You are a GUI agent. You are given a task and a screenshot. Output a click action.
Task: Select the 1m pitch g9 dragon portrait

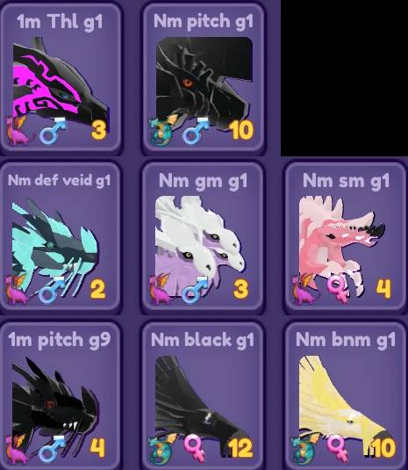54,401
